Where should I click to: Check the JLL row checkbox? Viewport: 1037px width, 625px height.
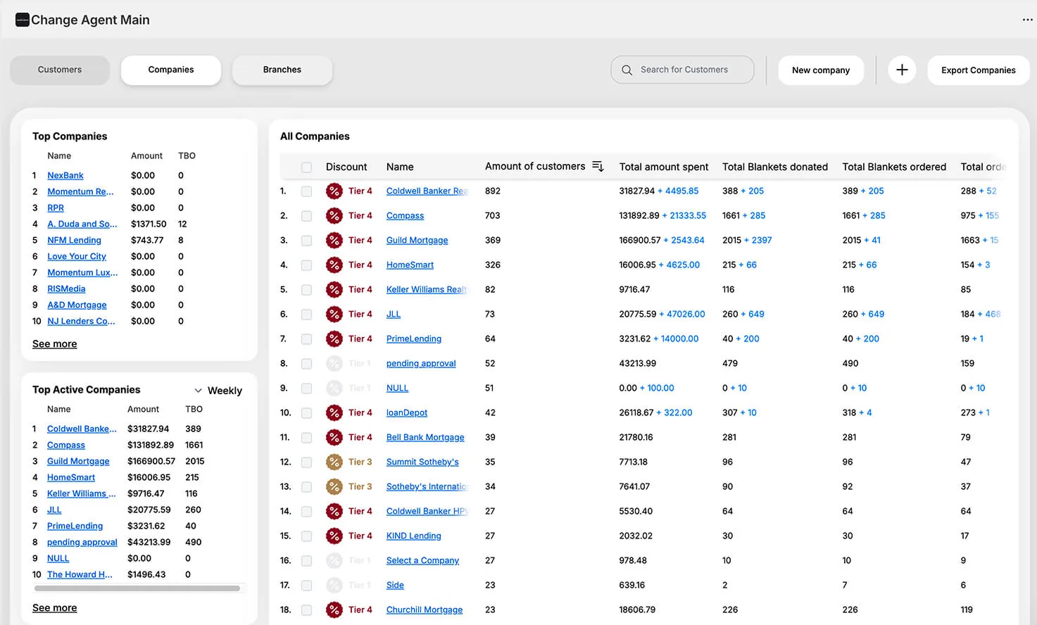click(306, 315)
